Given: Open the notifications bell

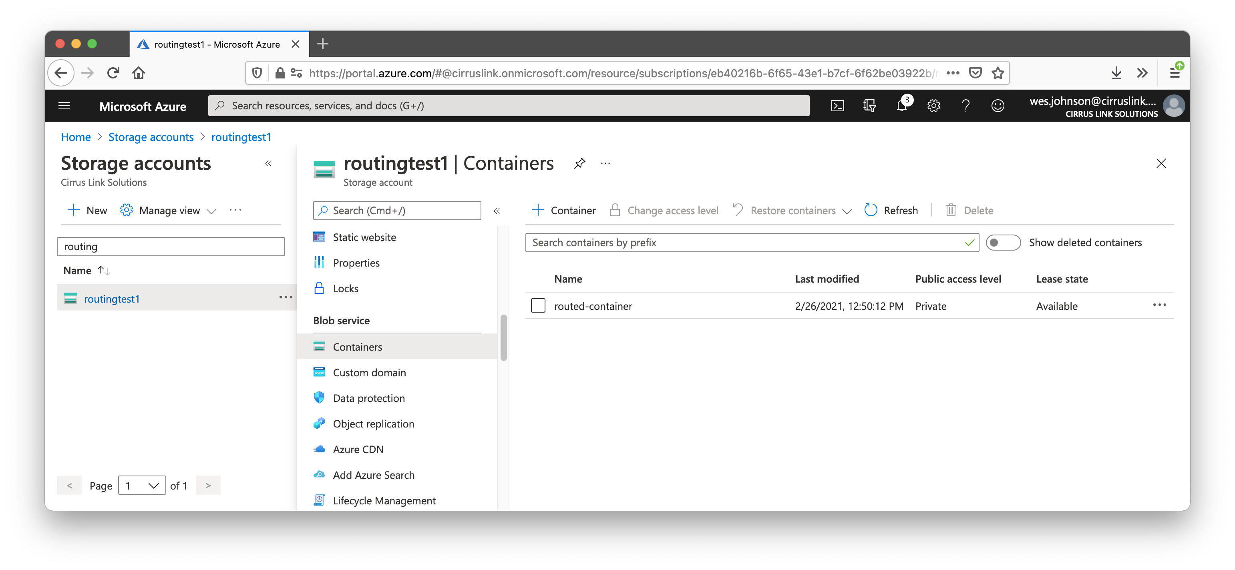Looking at the screenshot, I should [x=902, y=106].
